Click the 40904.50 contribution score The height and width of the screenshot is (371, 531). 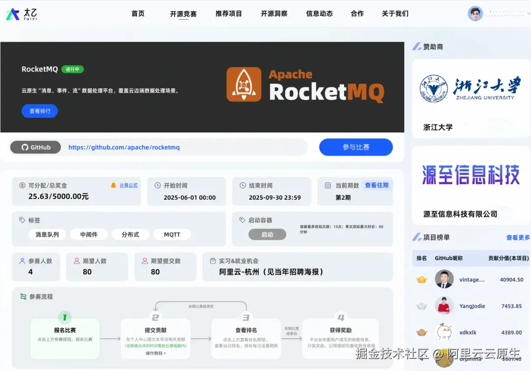511,279
